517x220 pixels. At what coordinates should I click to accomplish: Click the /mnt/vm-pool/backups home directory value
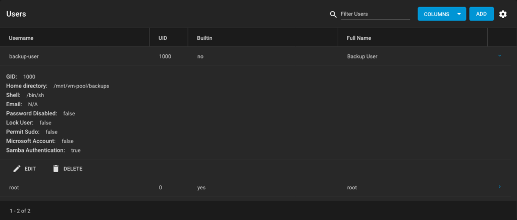click(81, 86)
